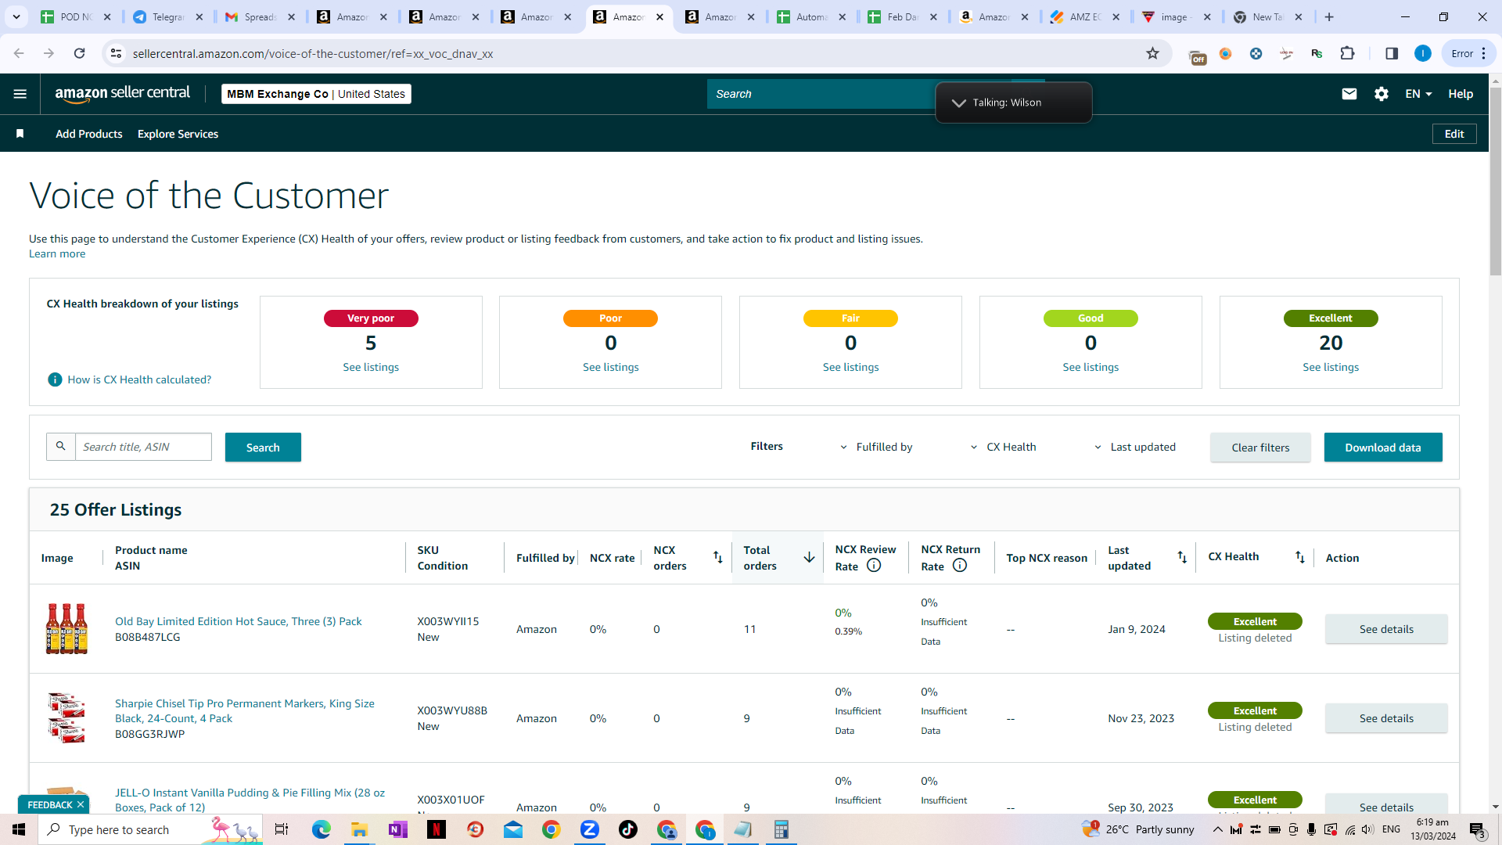
Task: Open the EN language dropdown
Action: pyautogui.click(x=1418, y=94)
